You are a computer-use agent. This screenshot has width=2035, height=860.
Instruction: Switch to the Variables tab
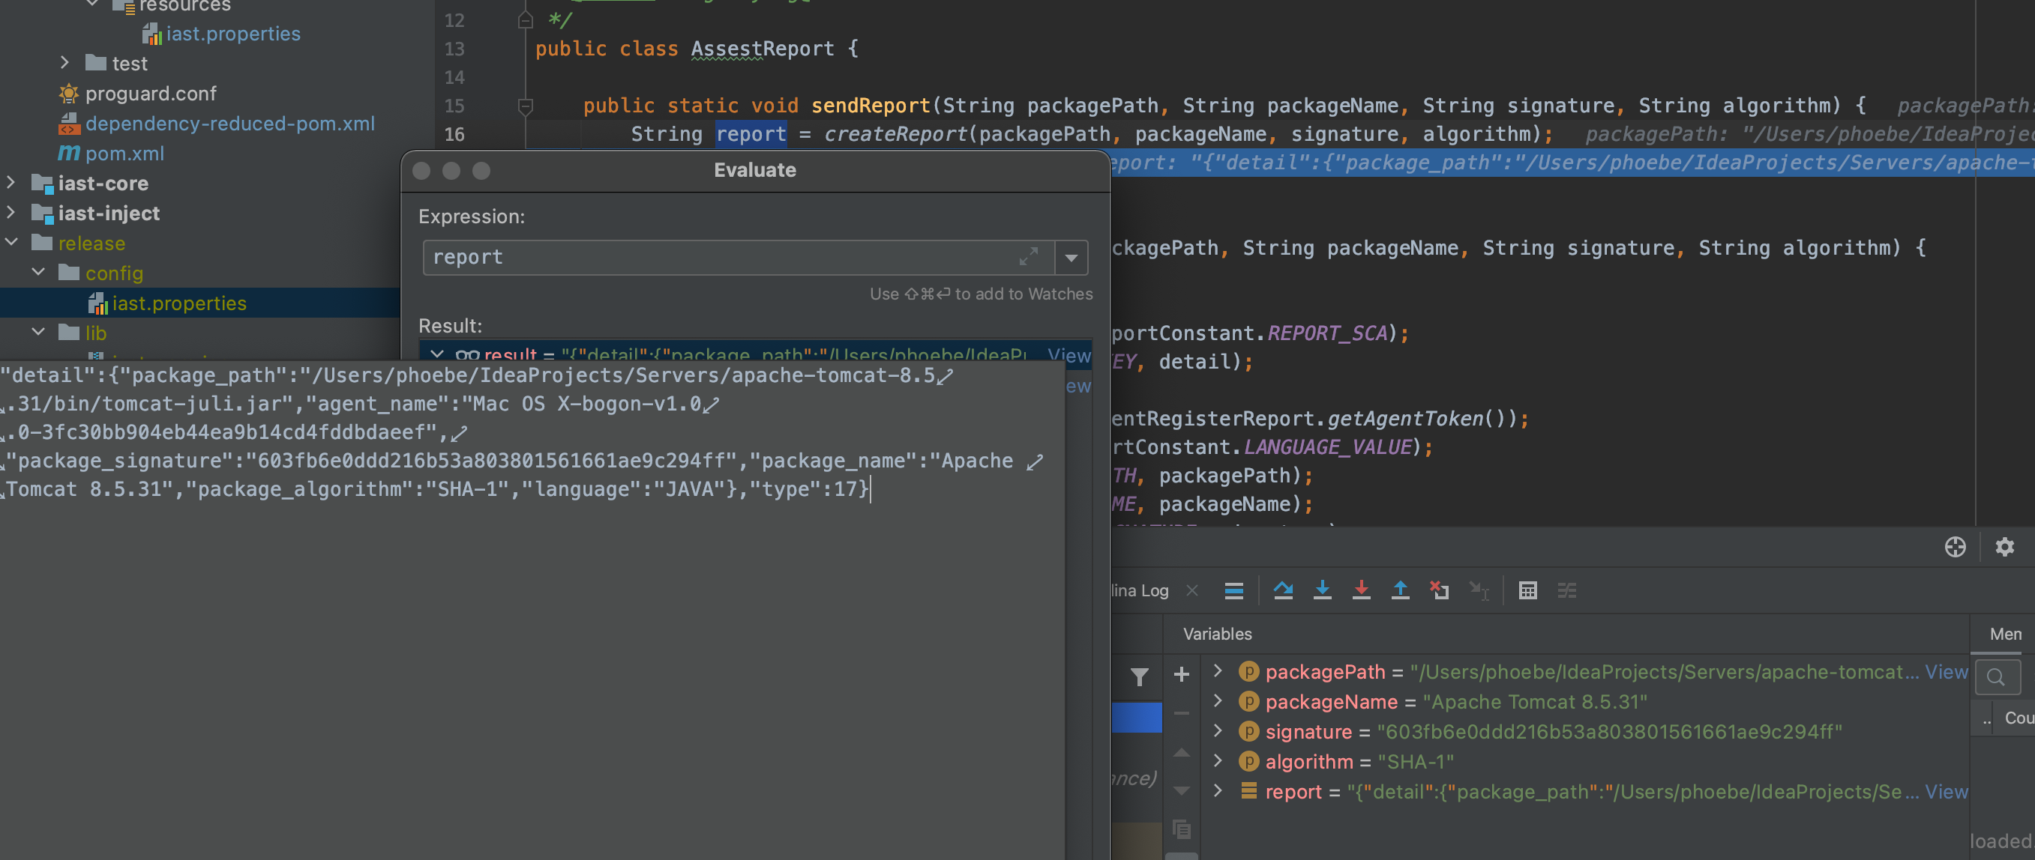tap(1216, 634)
